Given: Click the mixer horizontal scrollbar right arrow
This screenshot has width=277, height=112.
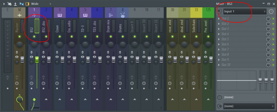Looking at the screenshot, I should pyautogui.click(x=161, y=108).
